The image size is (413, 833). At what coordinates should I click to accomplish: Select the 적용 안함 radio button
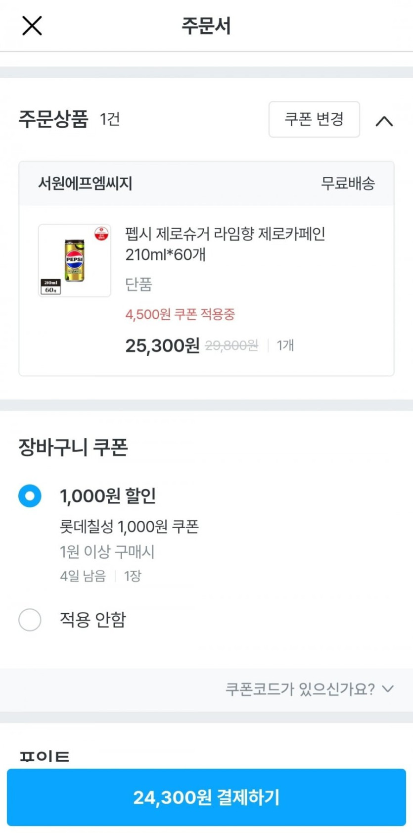(x=30, y=620)
